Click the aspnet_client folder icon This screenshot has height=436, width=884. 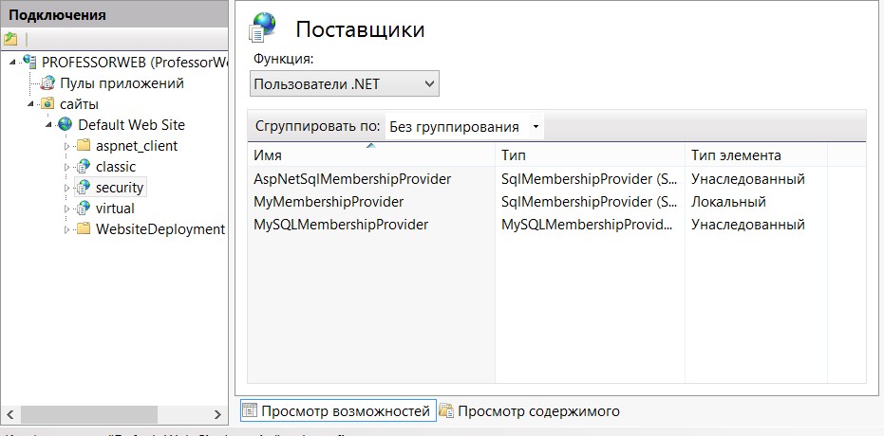pos(84,145)
